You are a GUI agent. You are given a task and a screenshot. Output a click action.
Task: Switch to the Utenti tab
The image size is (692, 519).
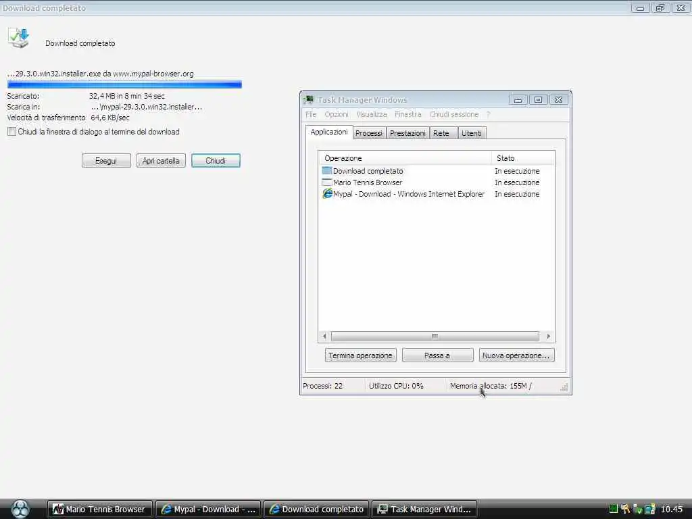coord(472,133)
